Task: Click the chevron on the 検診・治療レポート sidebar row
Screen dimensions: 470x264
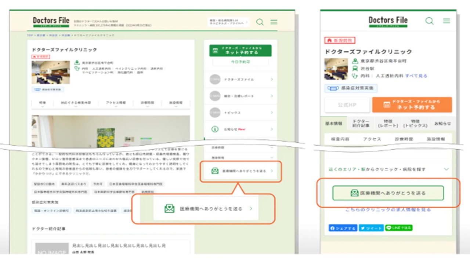Action: coord(272,96)
